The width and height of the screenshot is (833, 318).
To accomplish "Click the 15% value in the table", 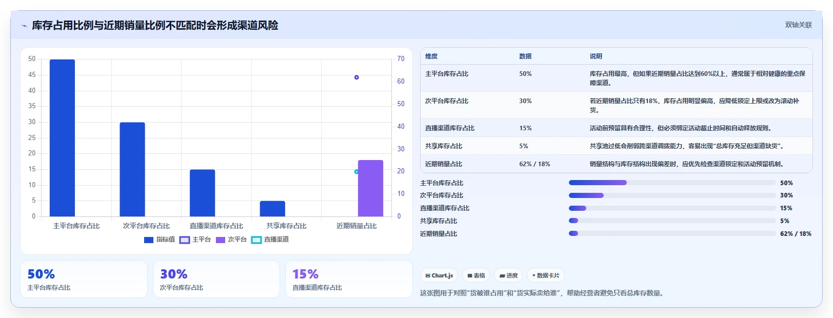I will (525, 128).
